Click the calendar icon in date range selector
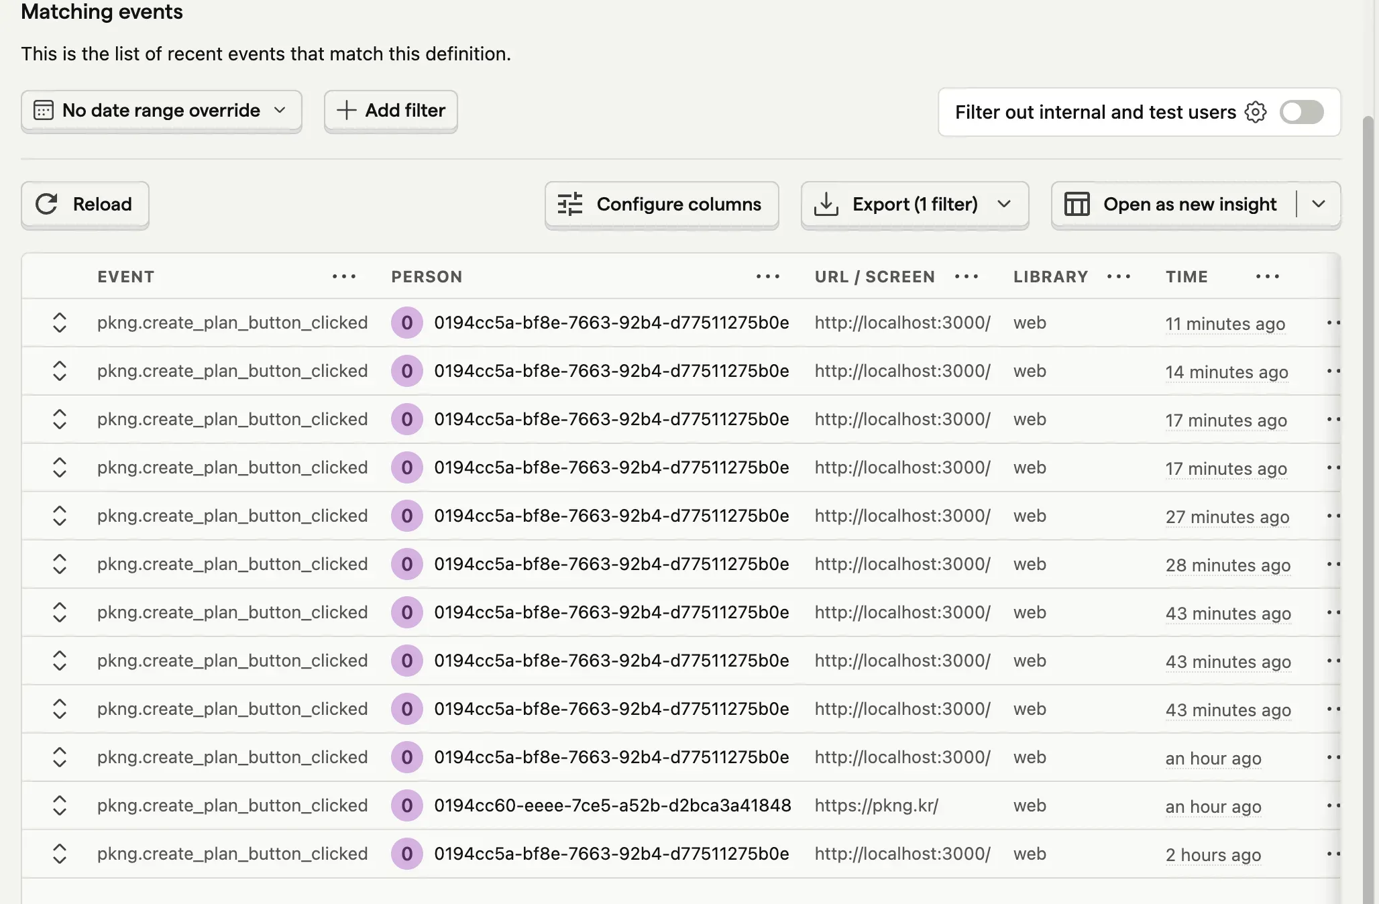 44,110
